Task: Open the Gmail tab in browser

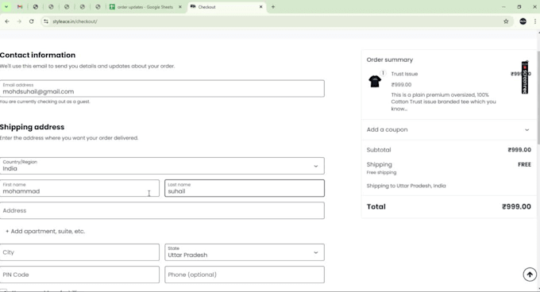Action: [x=20, y=7]
